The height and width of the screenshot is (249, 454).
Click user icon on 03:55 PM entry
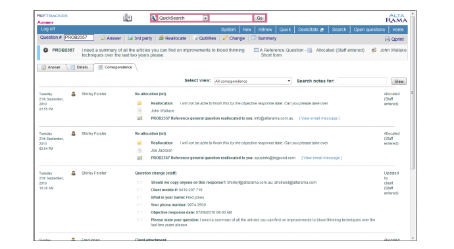74,94
